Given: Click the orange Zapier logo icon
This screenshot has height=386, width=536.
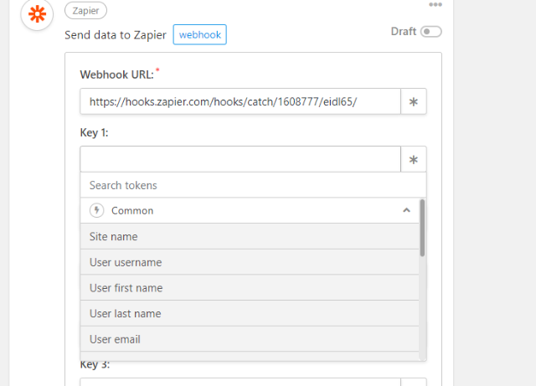Looking at the screenshot, I should coord(37,14).
